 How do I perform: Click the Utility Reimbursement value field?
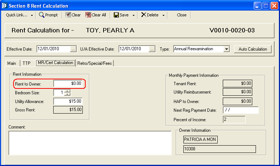click(x=237, y=92)
